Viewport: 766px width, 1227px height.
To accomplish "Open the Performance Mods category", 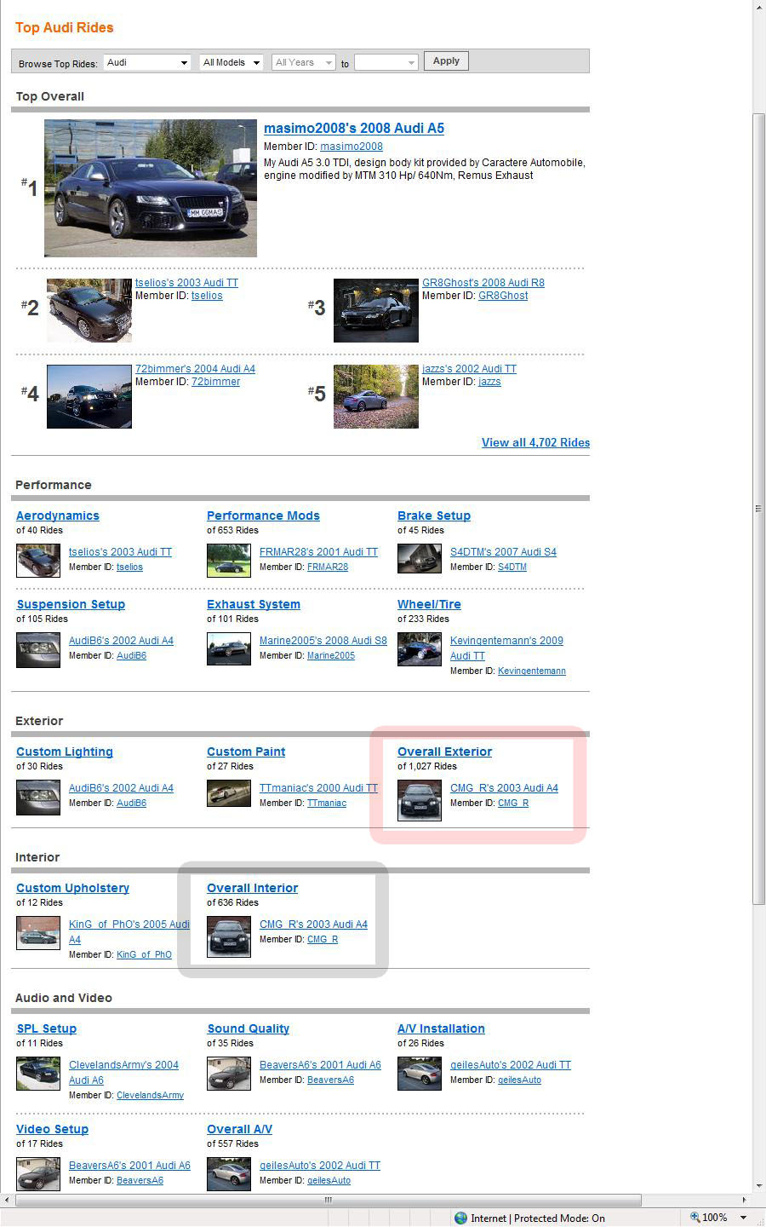I will (263, 516).
